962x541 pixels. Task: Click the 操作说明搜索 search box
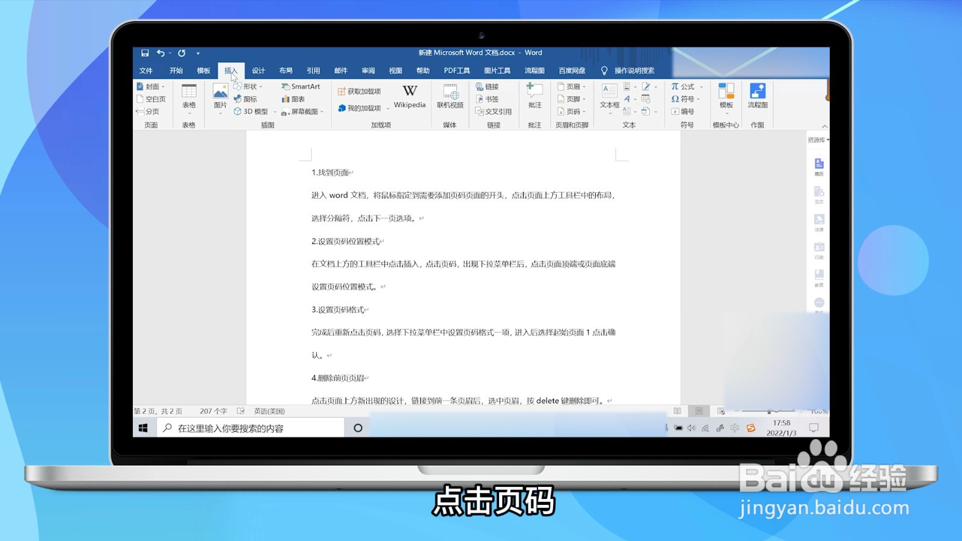(634, 71)
